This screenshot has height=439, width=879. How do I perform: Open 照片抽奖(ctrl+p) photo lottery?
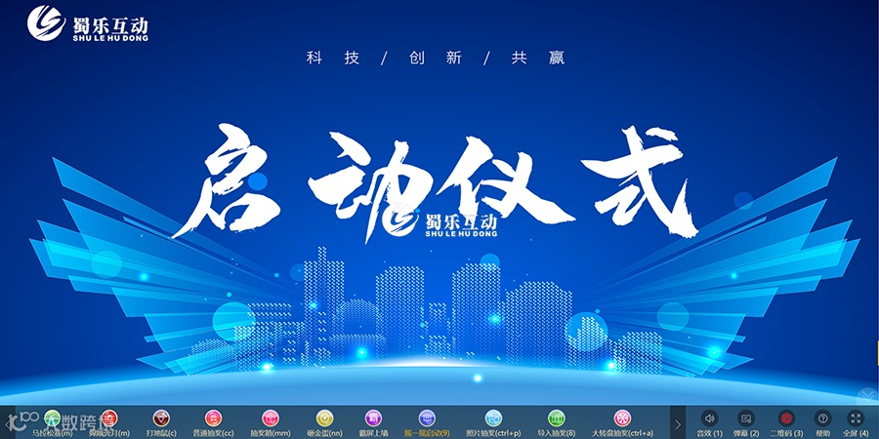coord(493,419)
